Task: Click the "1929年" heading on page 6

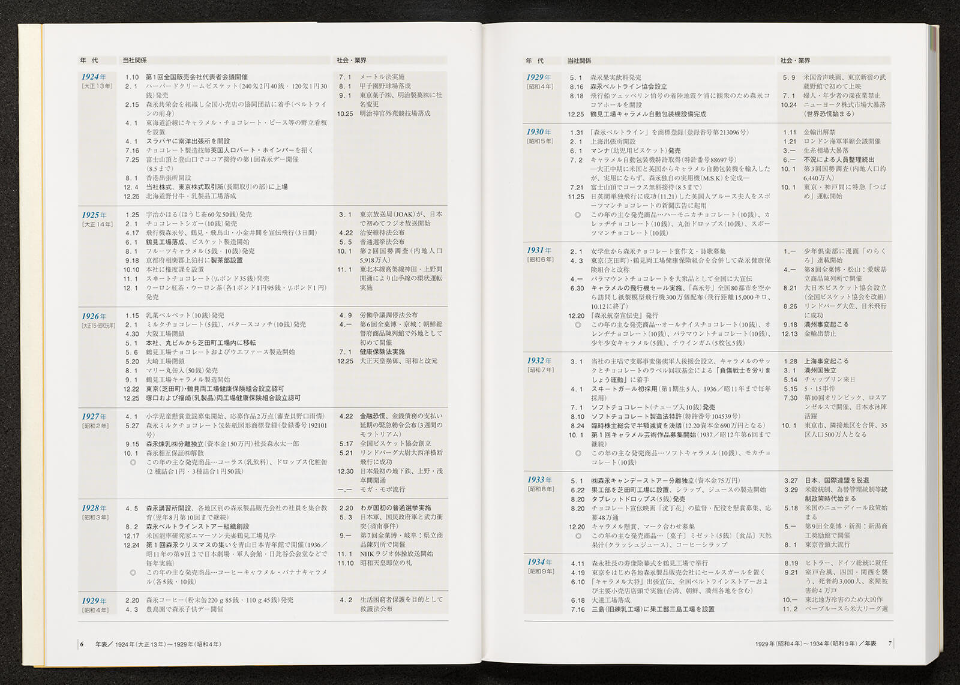Action: click(x=94, y=600)
